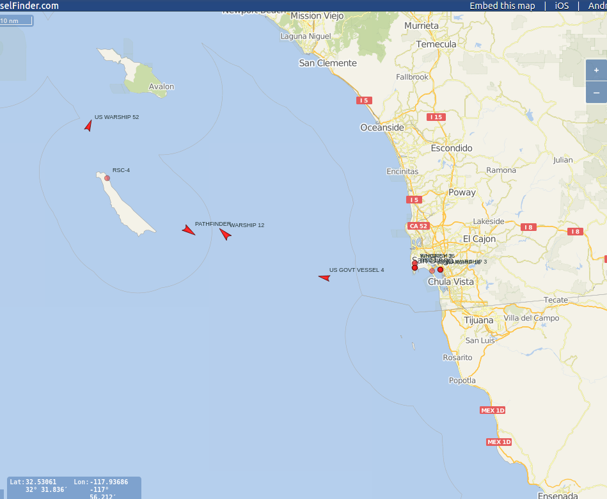Click the Fallbrook town label
Screen dimensions: 607x499
413,77
